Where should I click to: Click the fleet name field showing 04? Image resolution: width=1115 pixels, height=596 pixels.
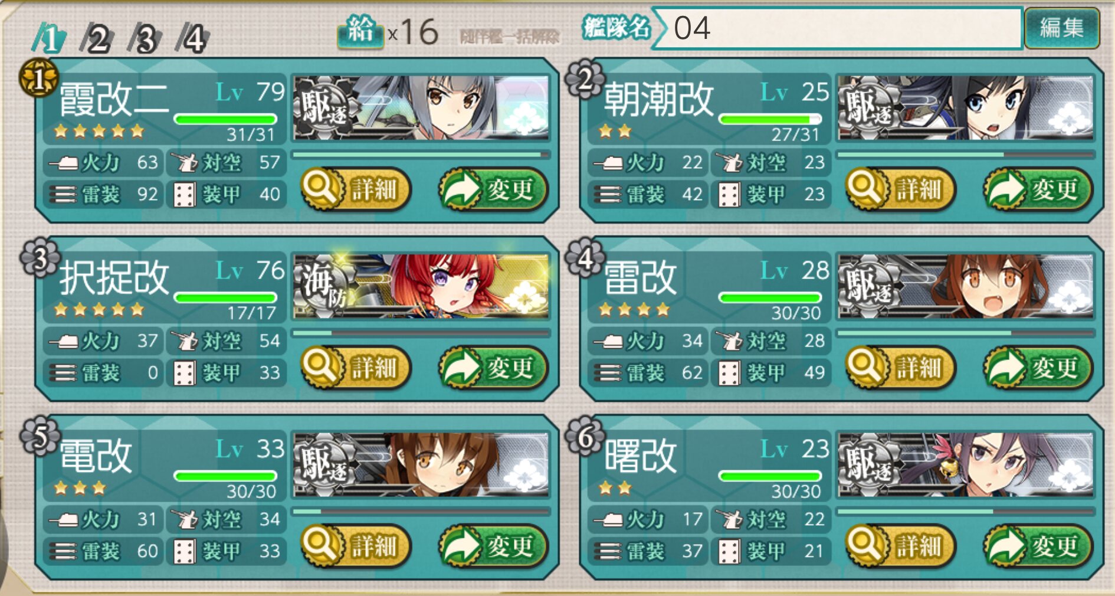[x=838, y=28]
